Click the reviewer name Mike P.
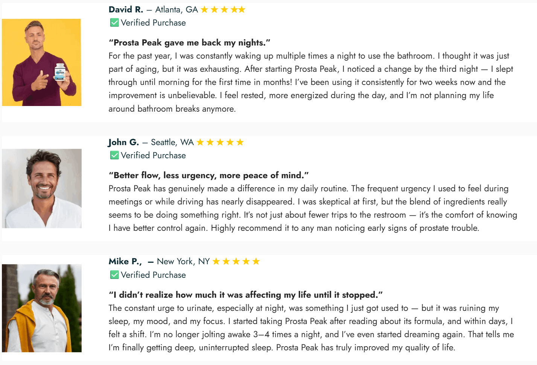The width and height of the screenshot is (537, 365). click(125, 261)
